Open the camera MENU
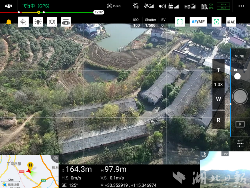This screenshot has height=188, width=250. click(239, 56)
